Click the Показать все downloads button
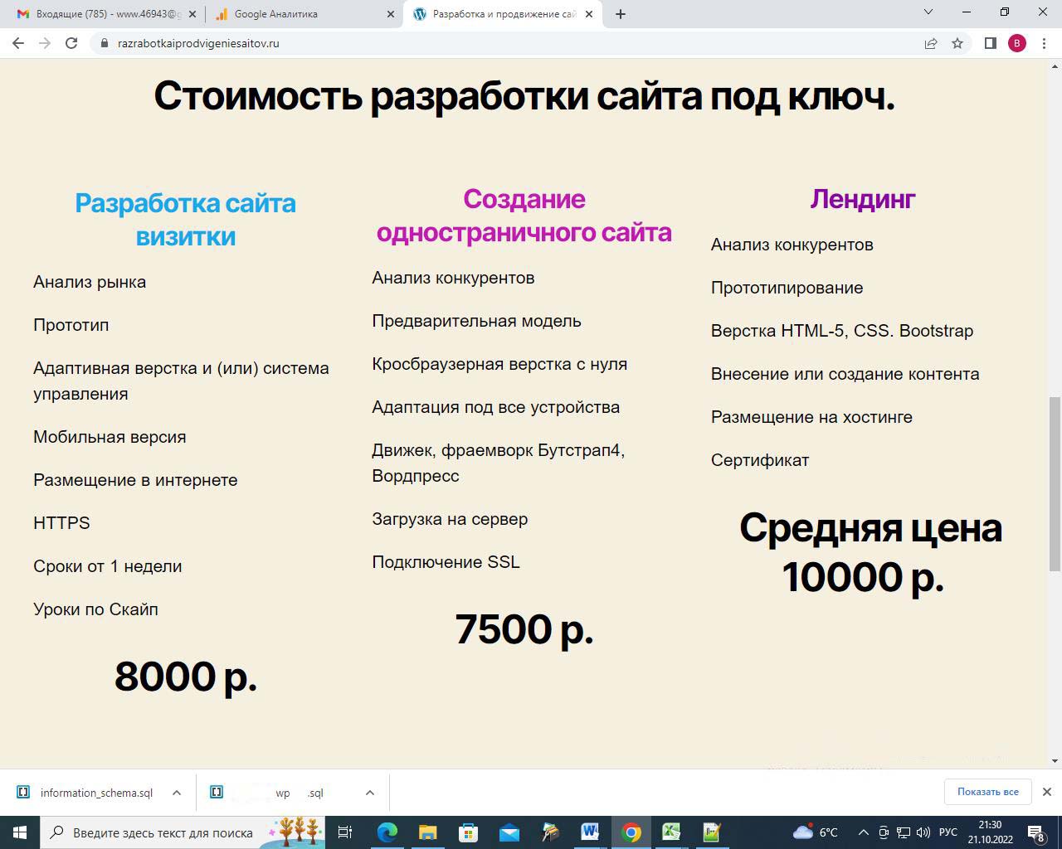 [x=987, y=792]
